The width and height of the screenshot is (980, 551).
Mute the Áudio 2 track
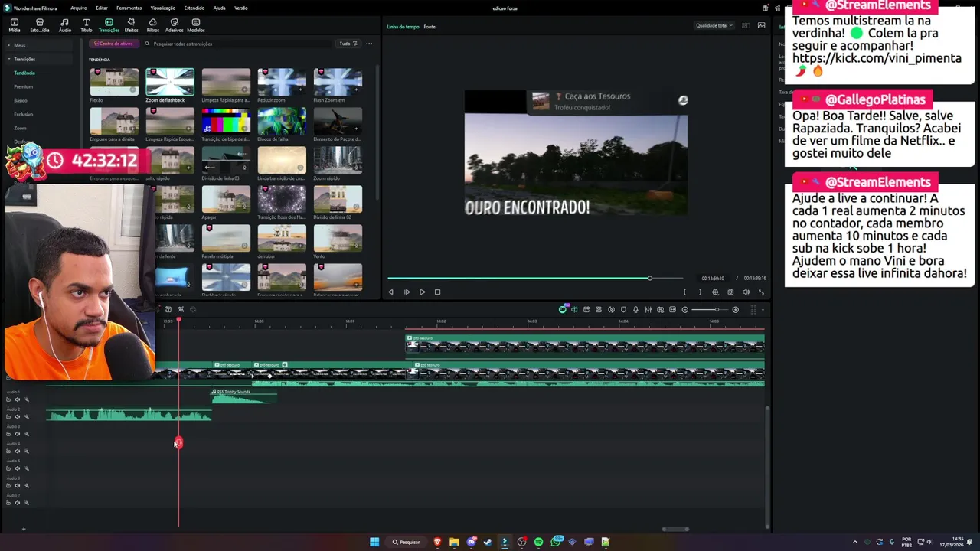click(18, 417)
